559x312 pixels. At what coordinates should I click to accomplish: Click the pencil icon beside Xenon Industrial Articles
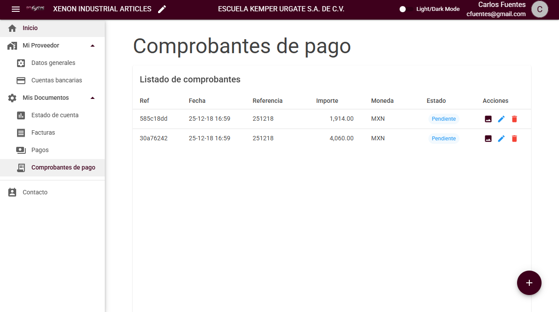point(162,9)
